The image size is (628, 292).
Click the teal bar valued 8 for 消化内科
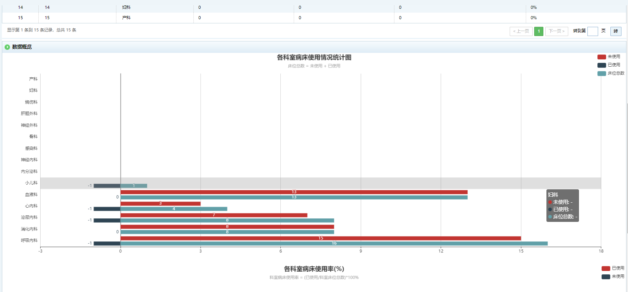pos(227,232)
